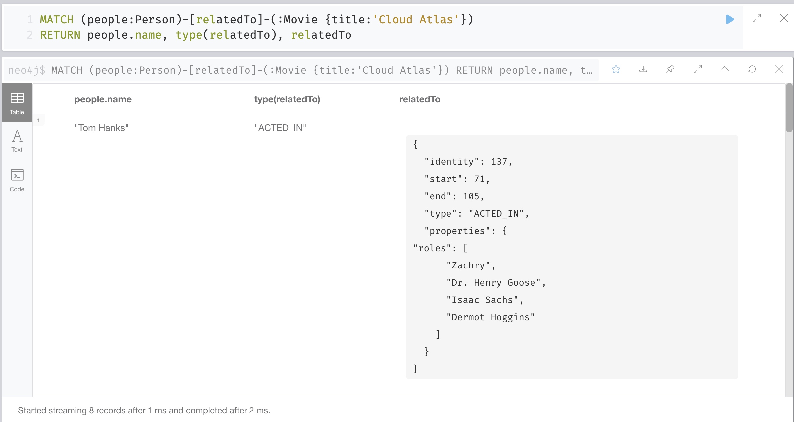Screen dimensions: 794x422
Task: Run the Cypher query with play button
Action: coord(730,19)
